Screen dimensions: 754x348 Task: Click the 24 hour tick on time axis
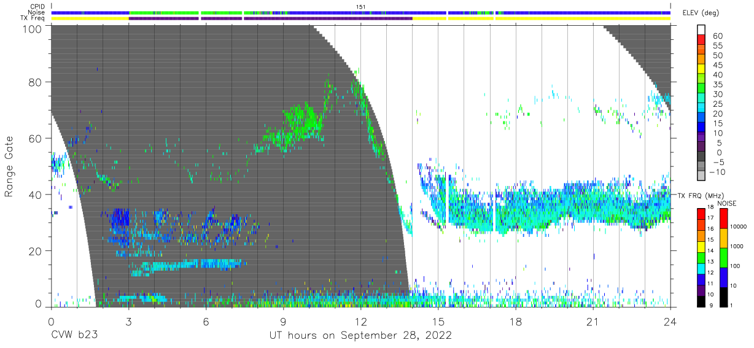click(x=670, y=321)
